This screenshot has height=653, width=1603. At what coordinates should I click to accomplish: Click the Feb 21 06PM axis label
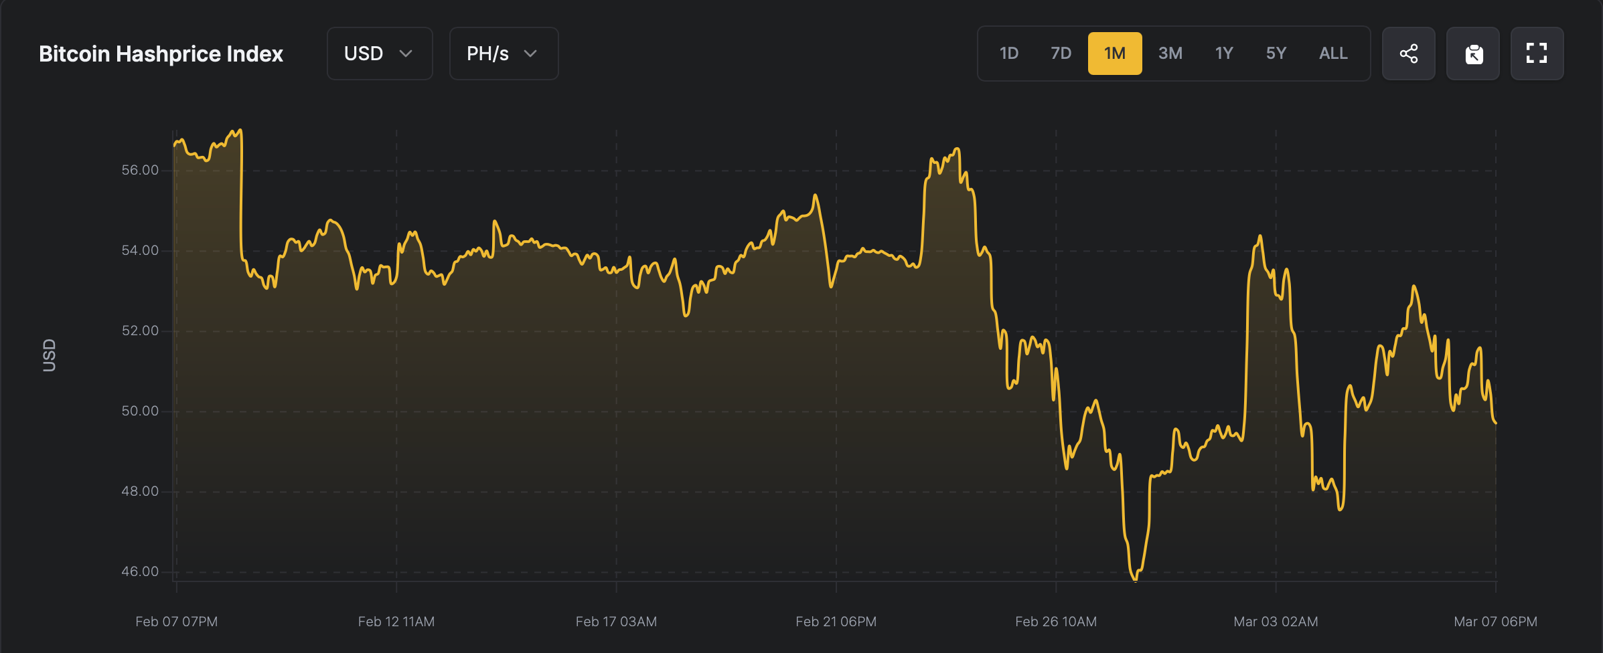(837, 622)
